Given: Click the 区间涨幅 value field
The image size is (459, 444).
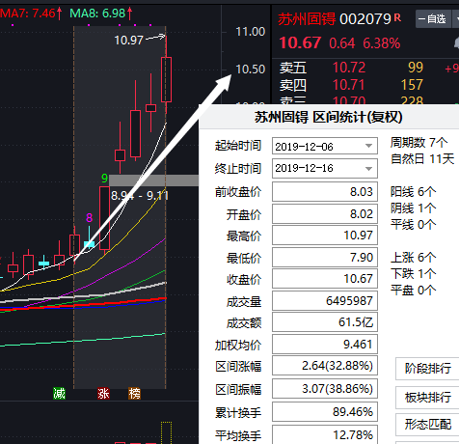Looking at the screenshot, I should click(325, 366).
